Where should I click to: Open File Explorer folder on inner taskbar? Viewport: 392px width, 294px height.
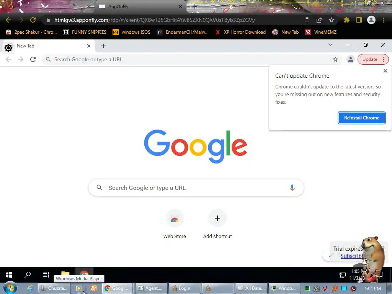pyautogui.click(x=65, y=273)
